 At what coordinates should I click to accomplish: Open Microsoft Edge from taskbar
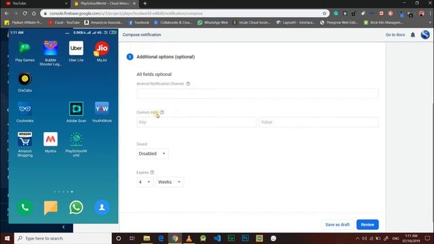161,238
